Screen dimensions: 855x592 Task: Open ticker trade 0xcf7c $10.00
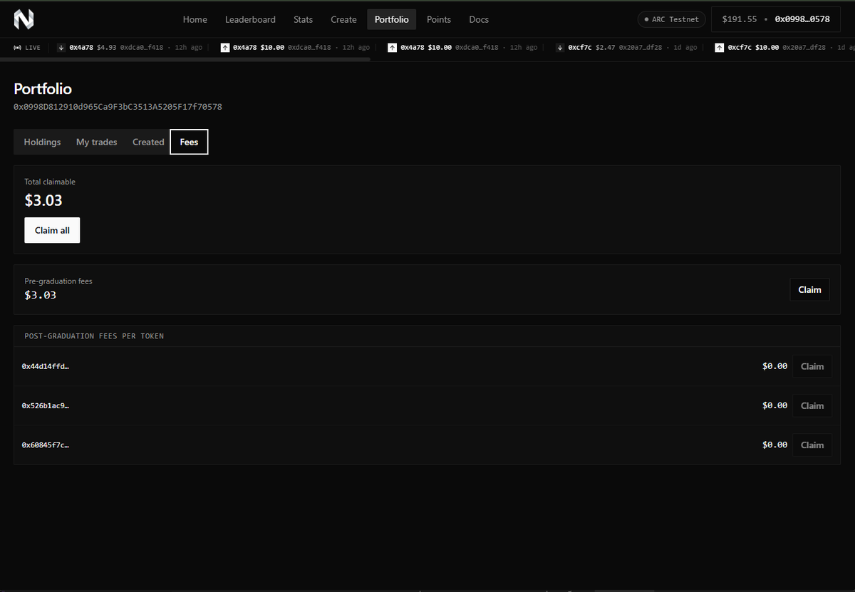point(785,48)
